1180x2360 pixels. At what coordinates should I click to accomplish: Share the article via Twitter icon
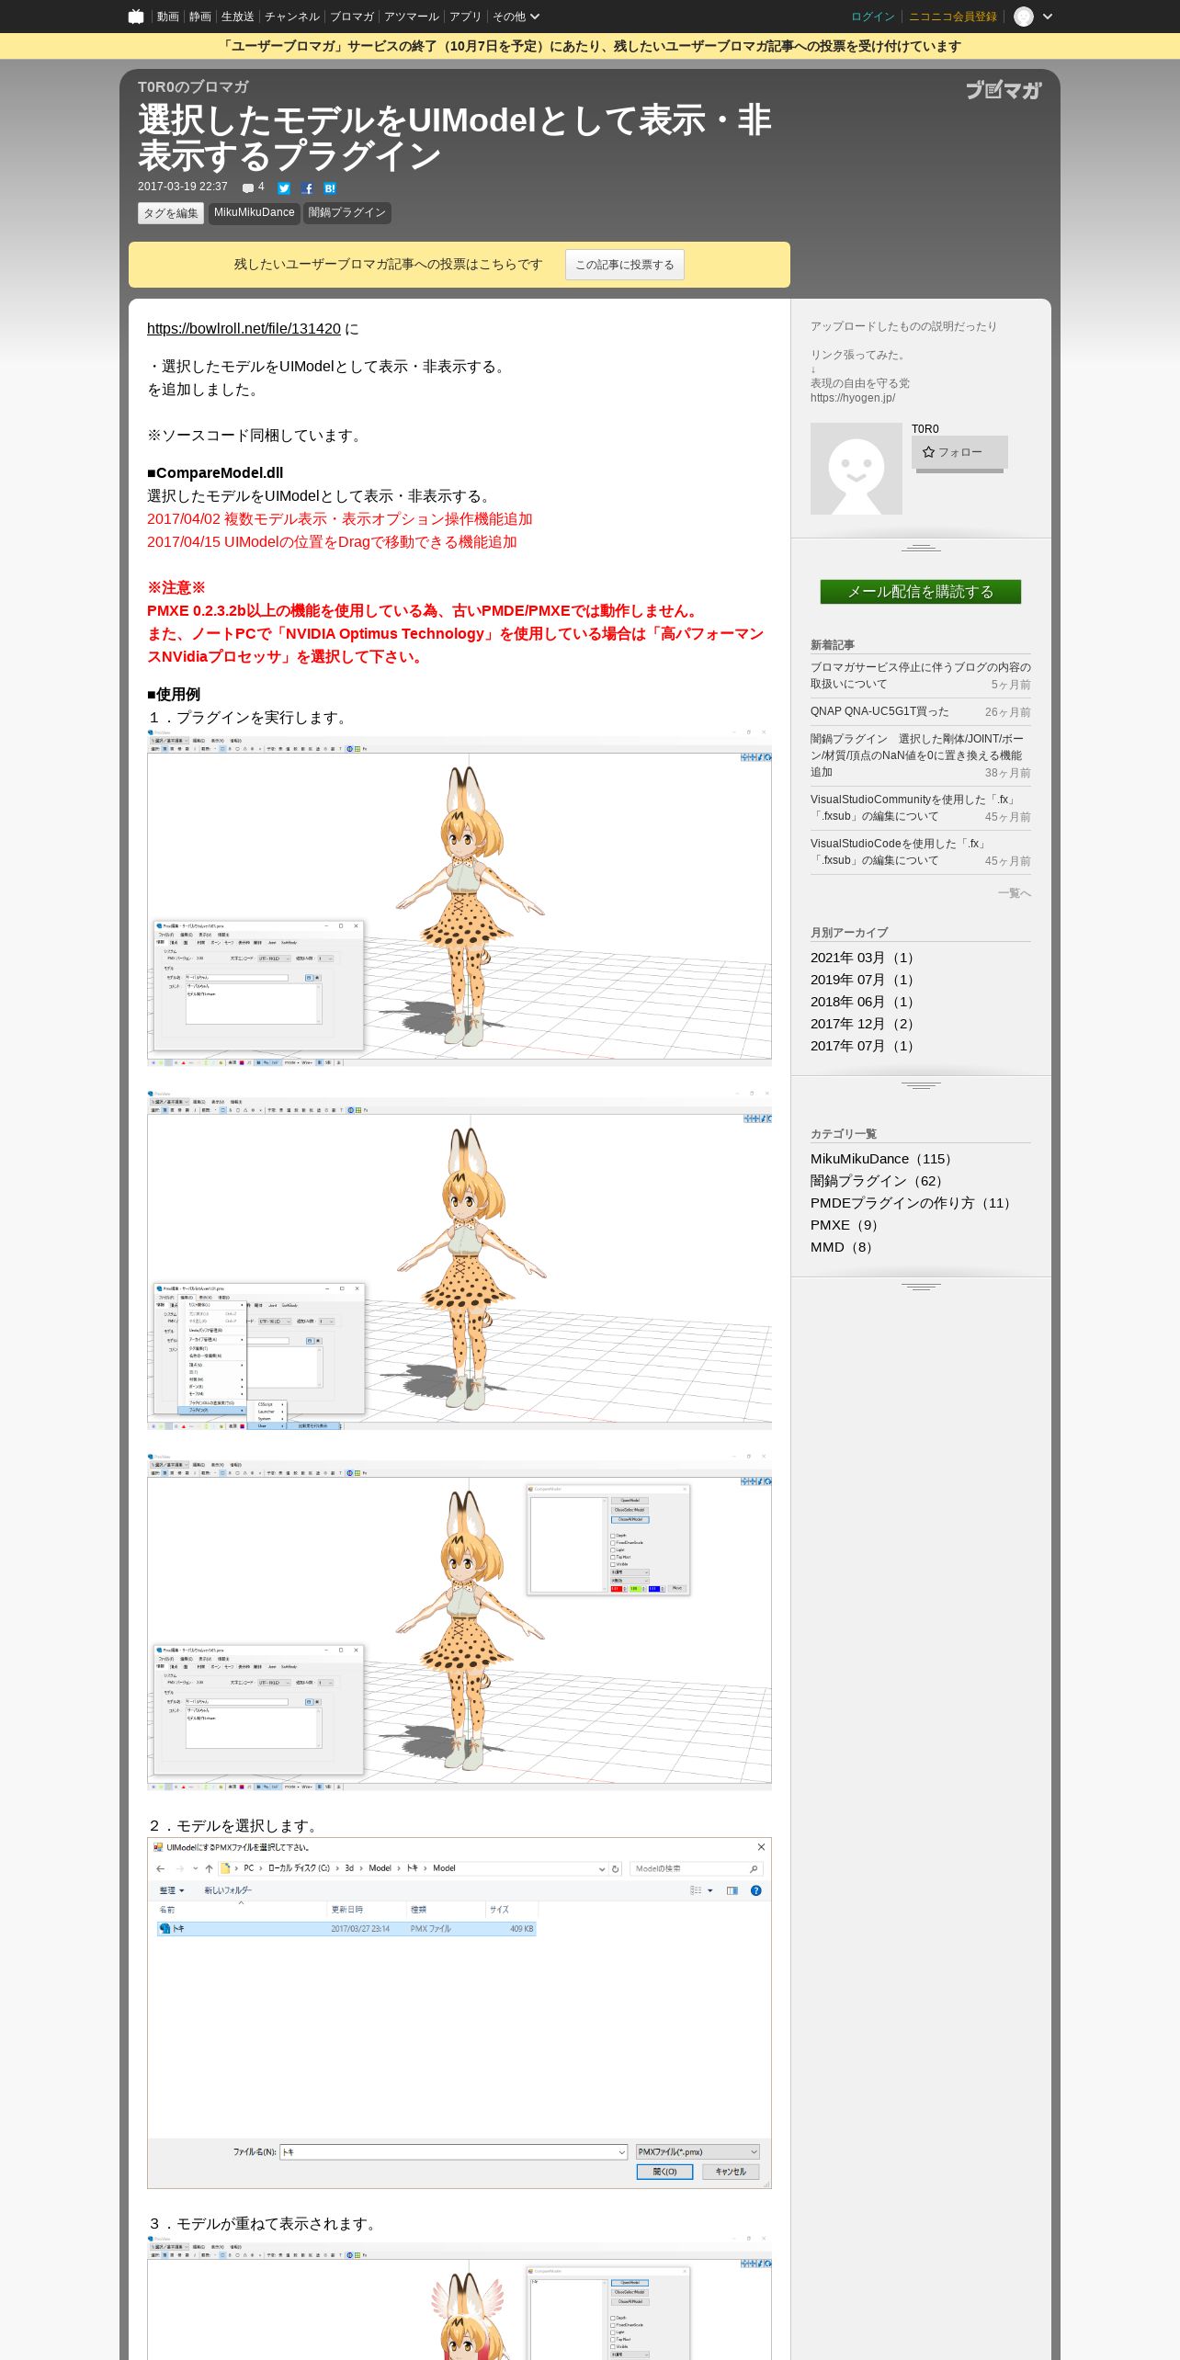[284, 187]
